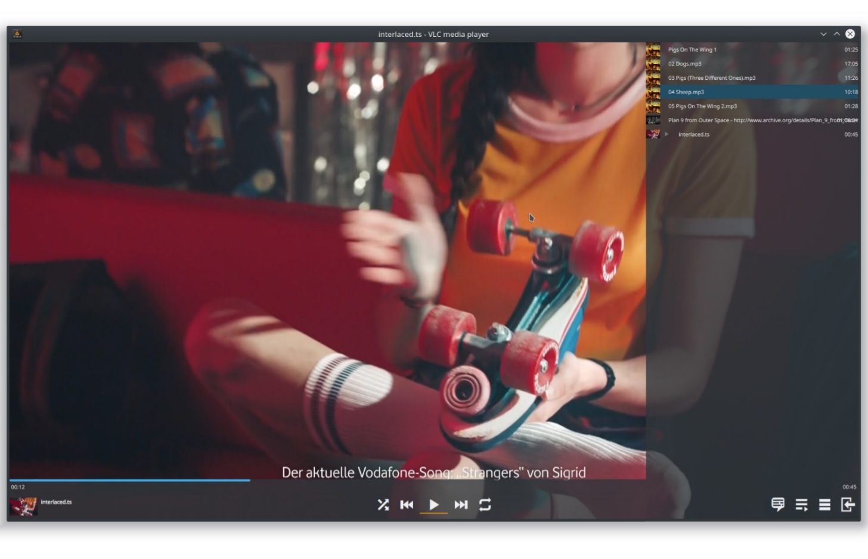Seek by clicking the blue playback progress bar
The image size is (868, 559).
129,480
